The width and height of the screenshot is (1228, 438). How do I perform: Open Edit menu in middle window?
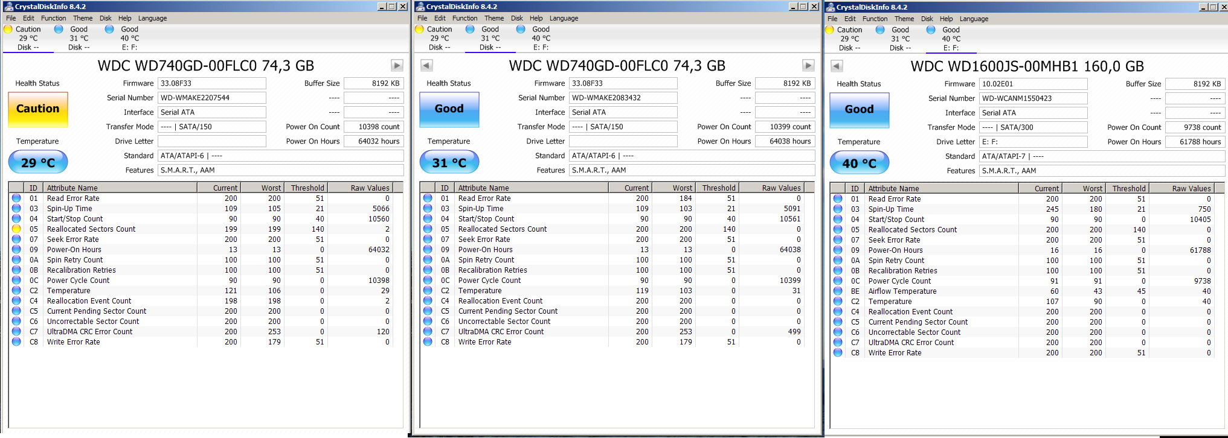tap(440, 18)
